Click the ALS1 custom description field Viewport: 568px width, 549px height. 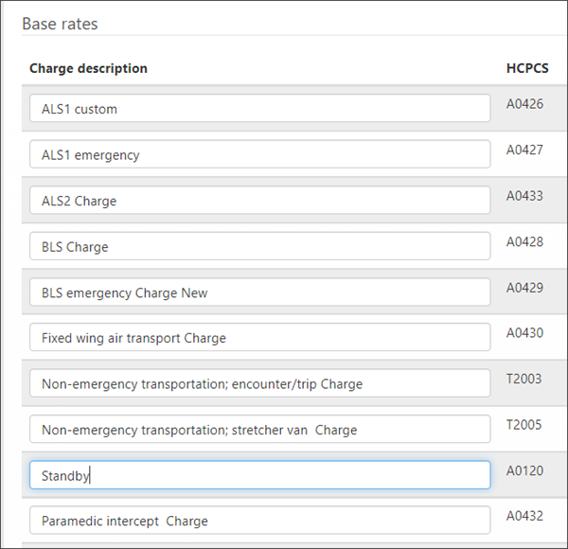tap(259, 109)
